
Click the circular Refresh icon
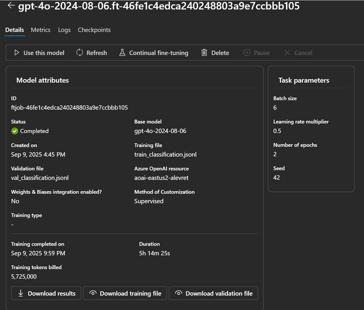(x=80, y=53)
